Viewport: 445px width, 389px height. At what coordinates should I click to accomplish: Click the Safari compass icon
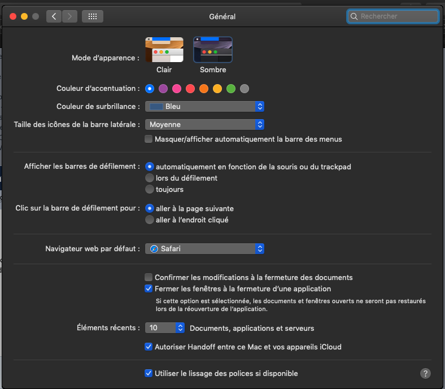[x=154, y=249]
